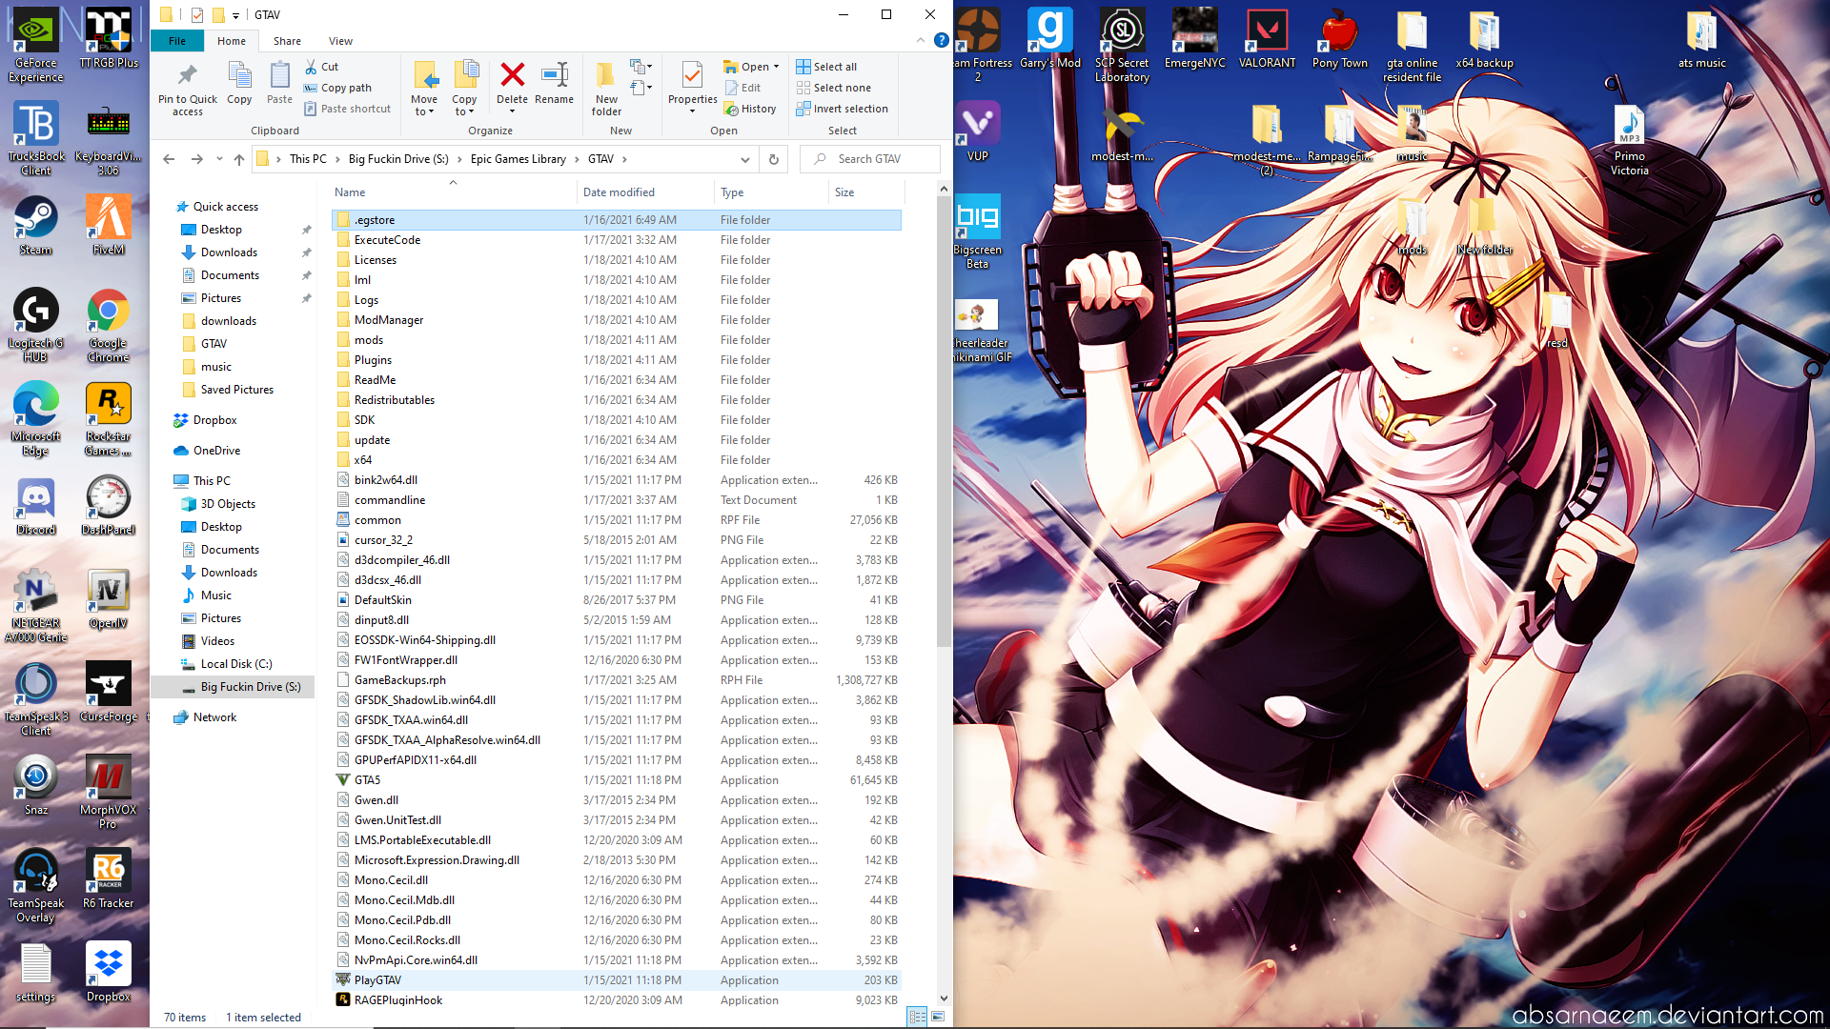
Task: Open the Move to dropdown
Action: [424, 105]
